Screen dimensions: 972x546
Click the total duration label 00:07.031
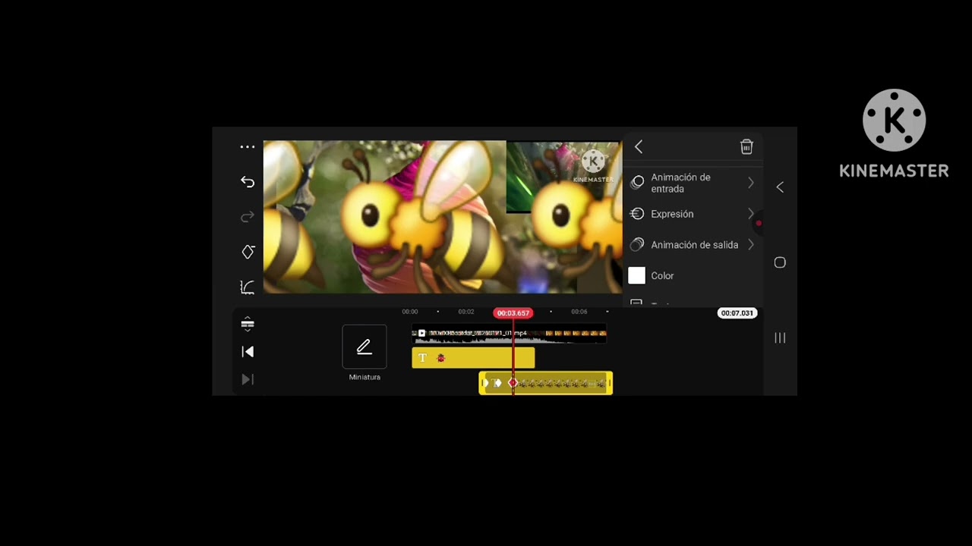coord(737,313)
